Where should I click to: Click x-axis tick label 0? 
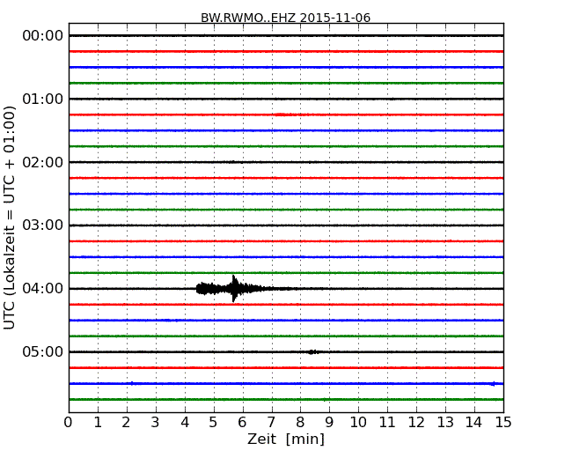pos(69,423)
